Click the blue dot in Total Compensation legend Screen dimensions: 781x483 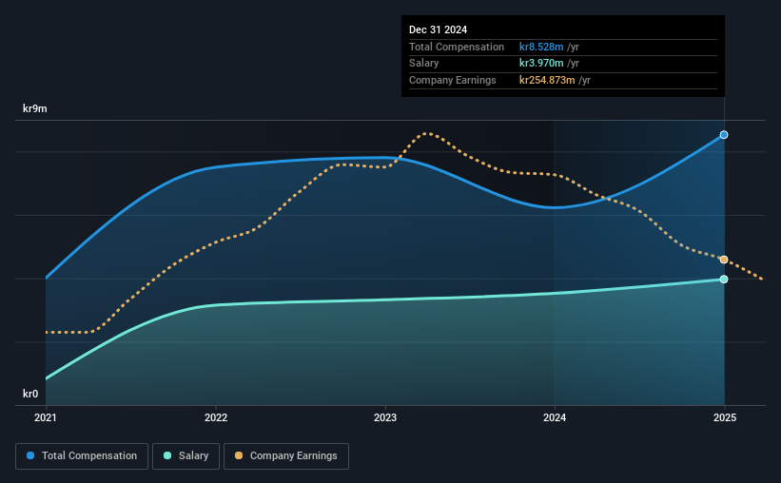30,455
